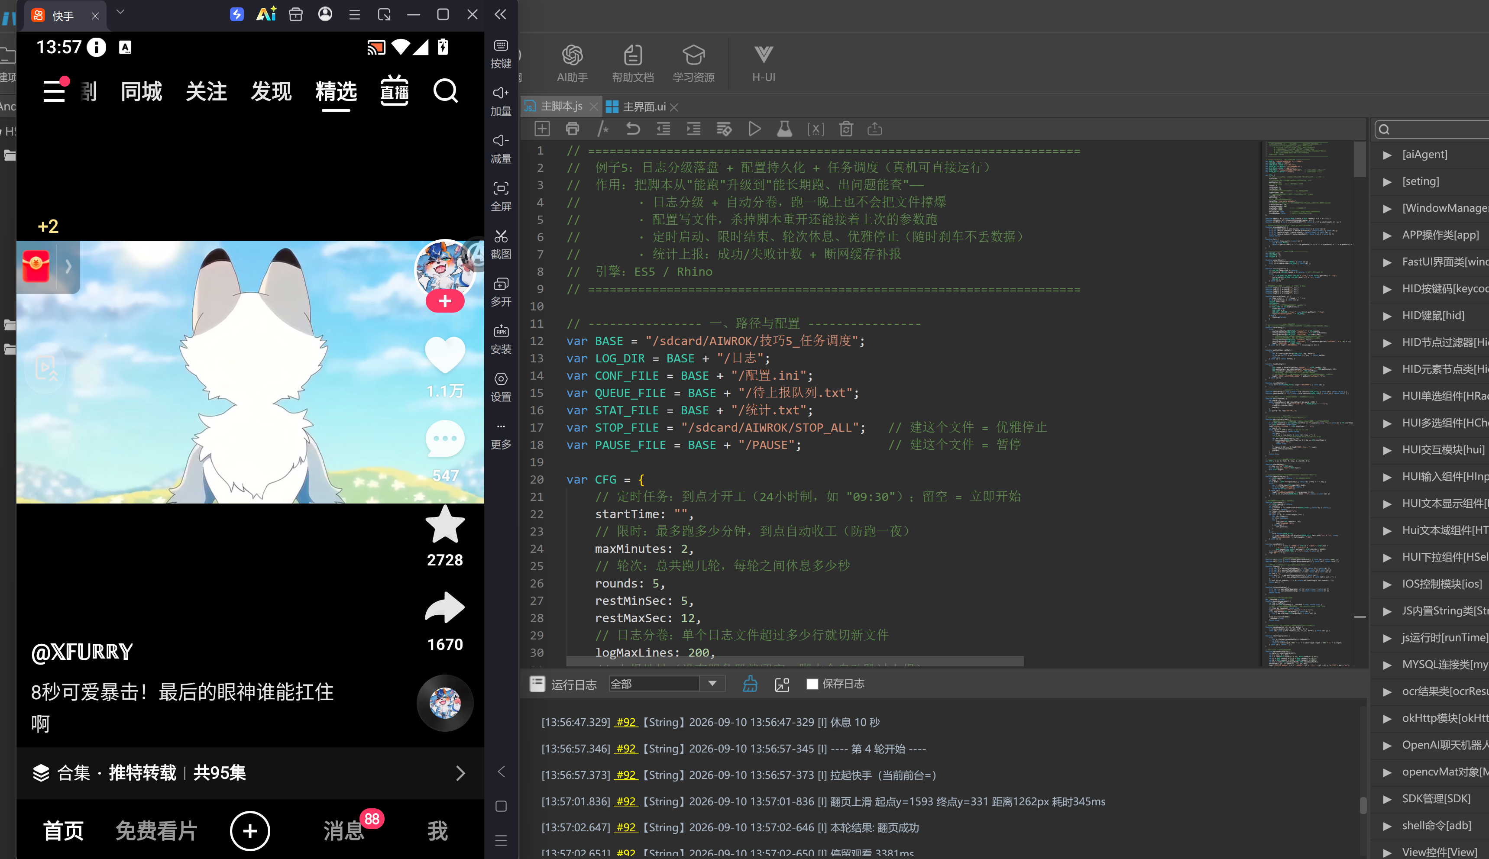Click the spinning music disc thumbnail

[445, 703]
